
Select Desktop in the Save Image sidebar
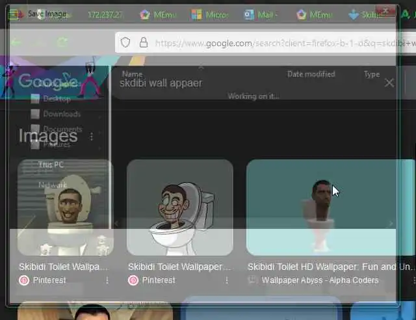57,98
